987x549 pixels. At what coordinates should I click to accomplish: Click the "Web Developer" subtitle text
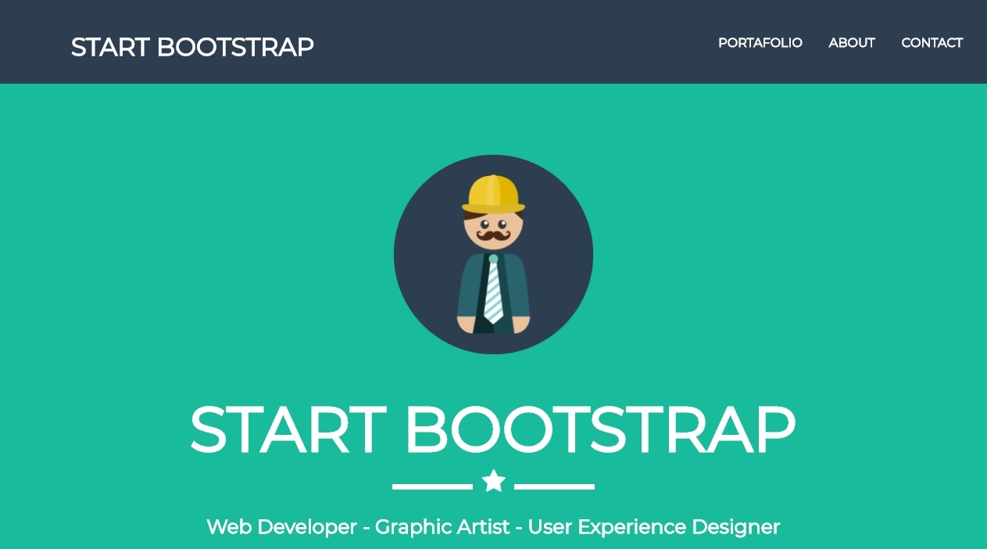tap(281, 527)
